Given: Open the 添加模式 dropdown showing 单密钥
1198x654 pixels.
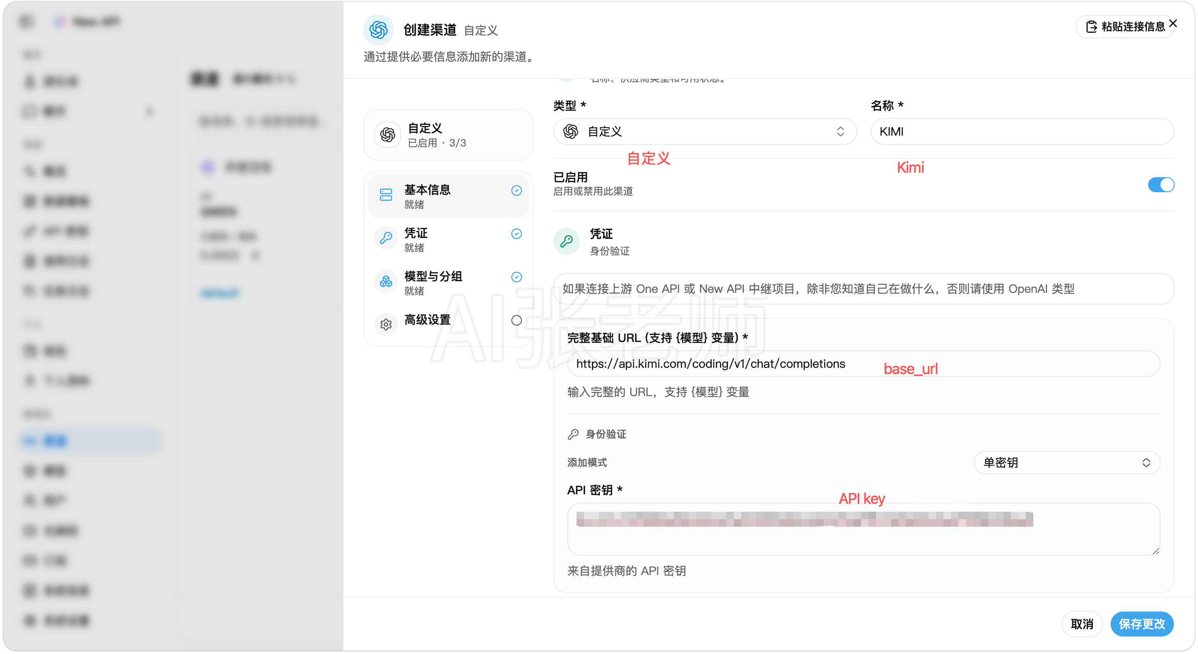Looking at the screenshot, I should [x=1067, y=462].
